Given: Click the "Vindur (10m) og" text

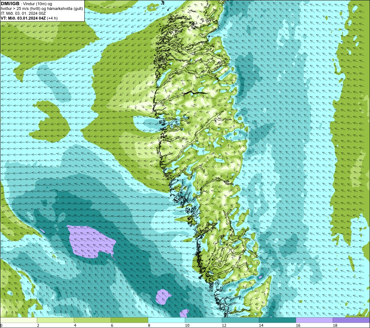Looking at the screenshot, I should [x=38, y=4].
